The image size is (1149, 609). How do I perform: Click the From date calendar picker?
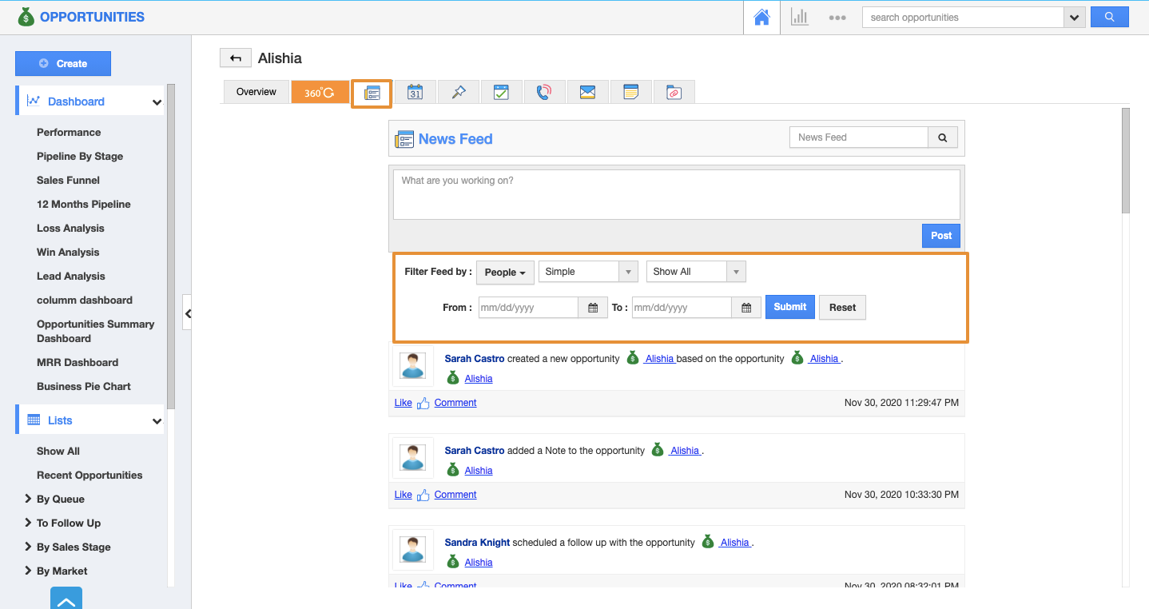click(x=592, y=308)
